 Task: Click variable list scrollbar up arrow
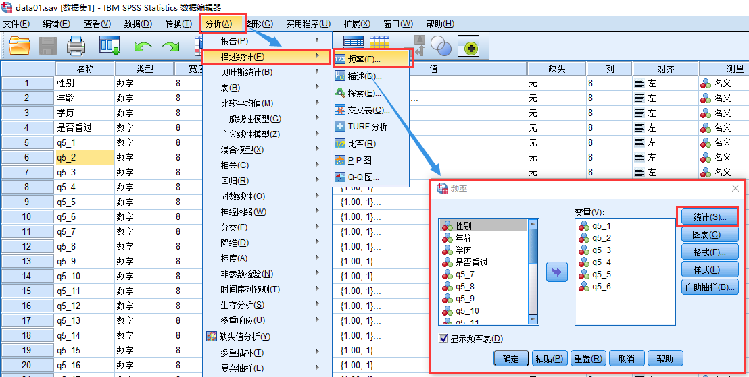(x=533, y=225)
